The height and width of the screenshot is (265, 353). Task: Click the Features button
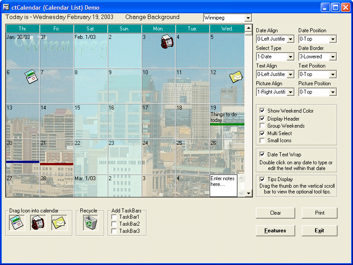(275, 231)
